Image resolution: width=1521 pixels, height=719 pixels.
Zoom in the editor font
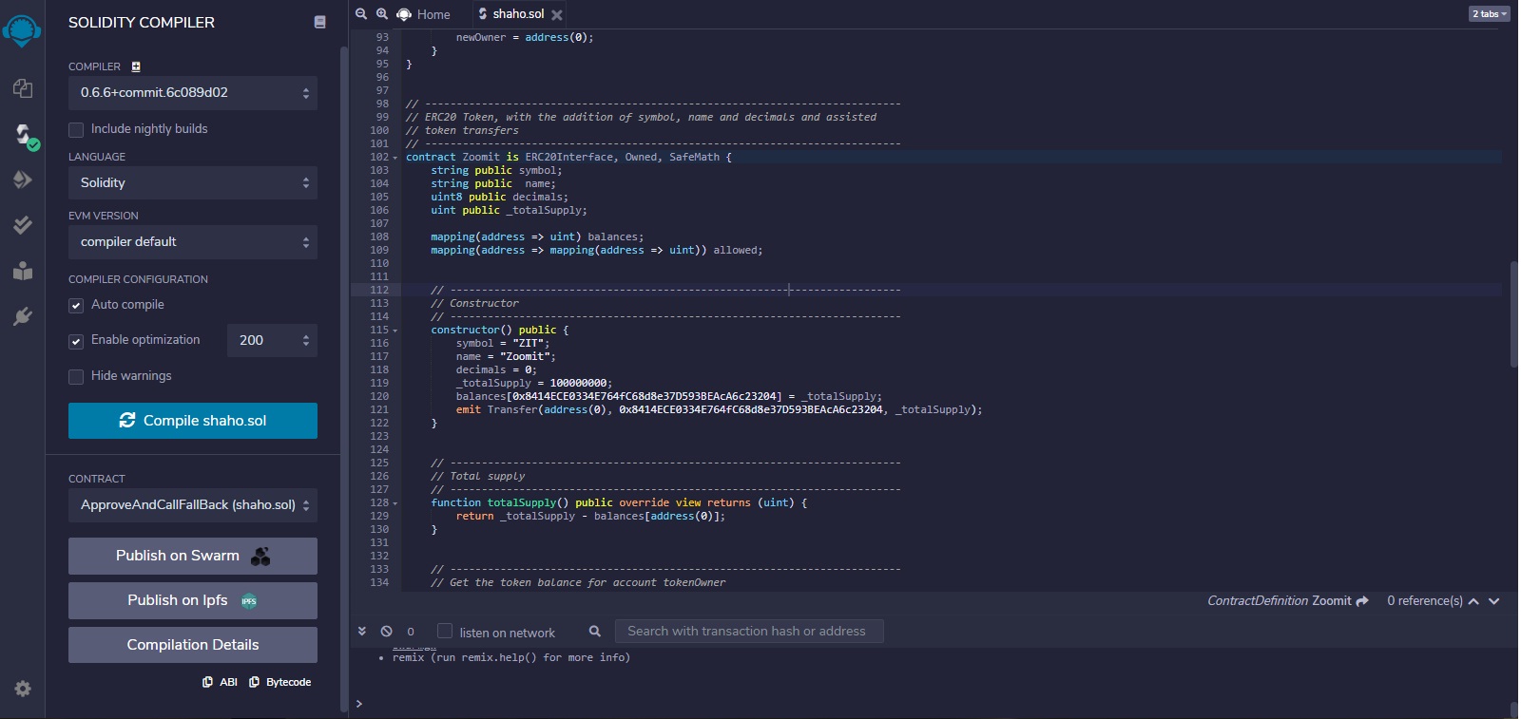coord(382,14)
